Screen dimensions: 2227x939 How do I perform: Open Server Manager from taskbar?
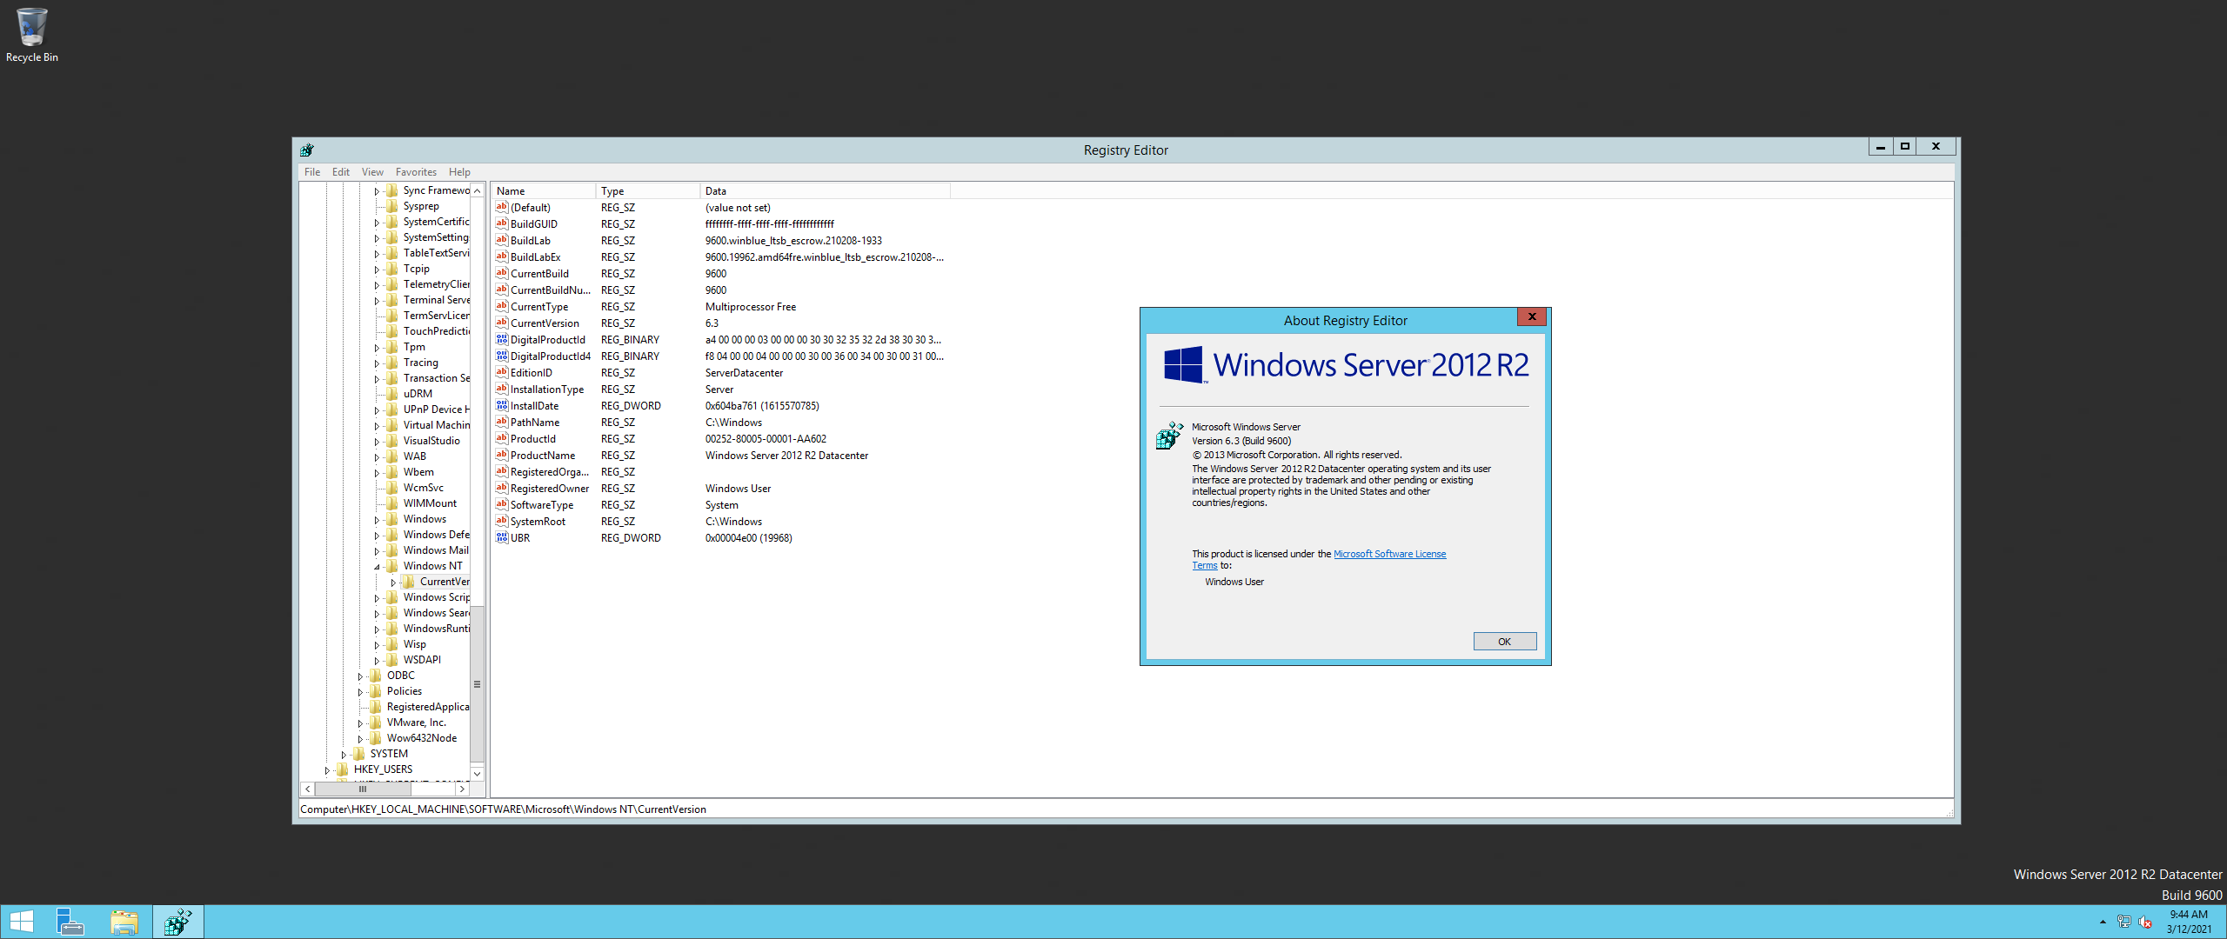[x=70, y=922]
